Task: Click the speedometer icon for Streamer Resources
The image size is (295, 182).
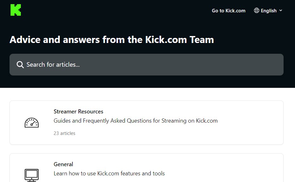Action: 32,123
